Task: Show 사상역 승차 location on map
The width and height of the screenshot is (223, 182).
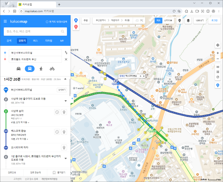Action: coord(64,112)
